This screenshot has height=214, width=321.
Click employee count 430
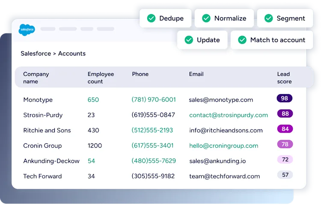coord(93,131)
